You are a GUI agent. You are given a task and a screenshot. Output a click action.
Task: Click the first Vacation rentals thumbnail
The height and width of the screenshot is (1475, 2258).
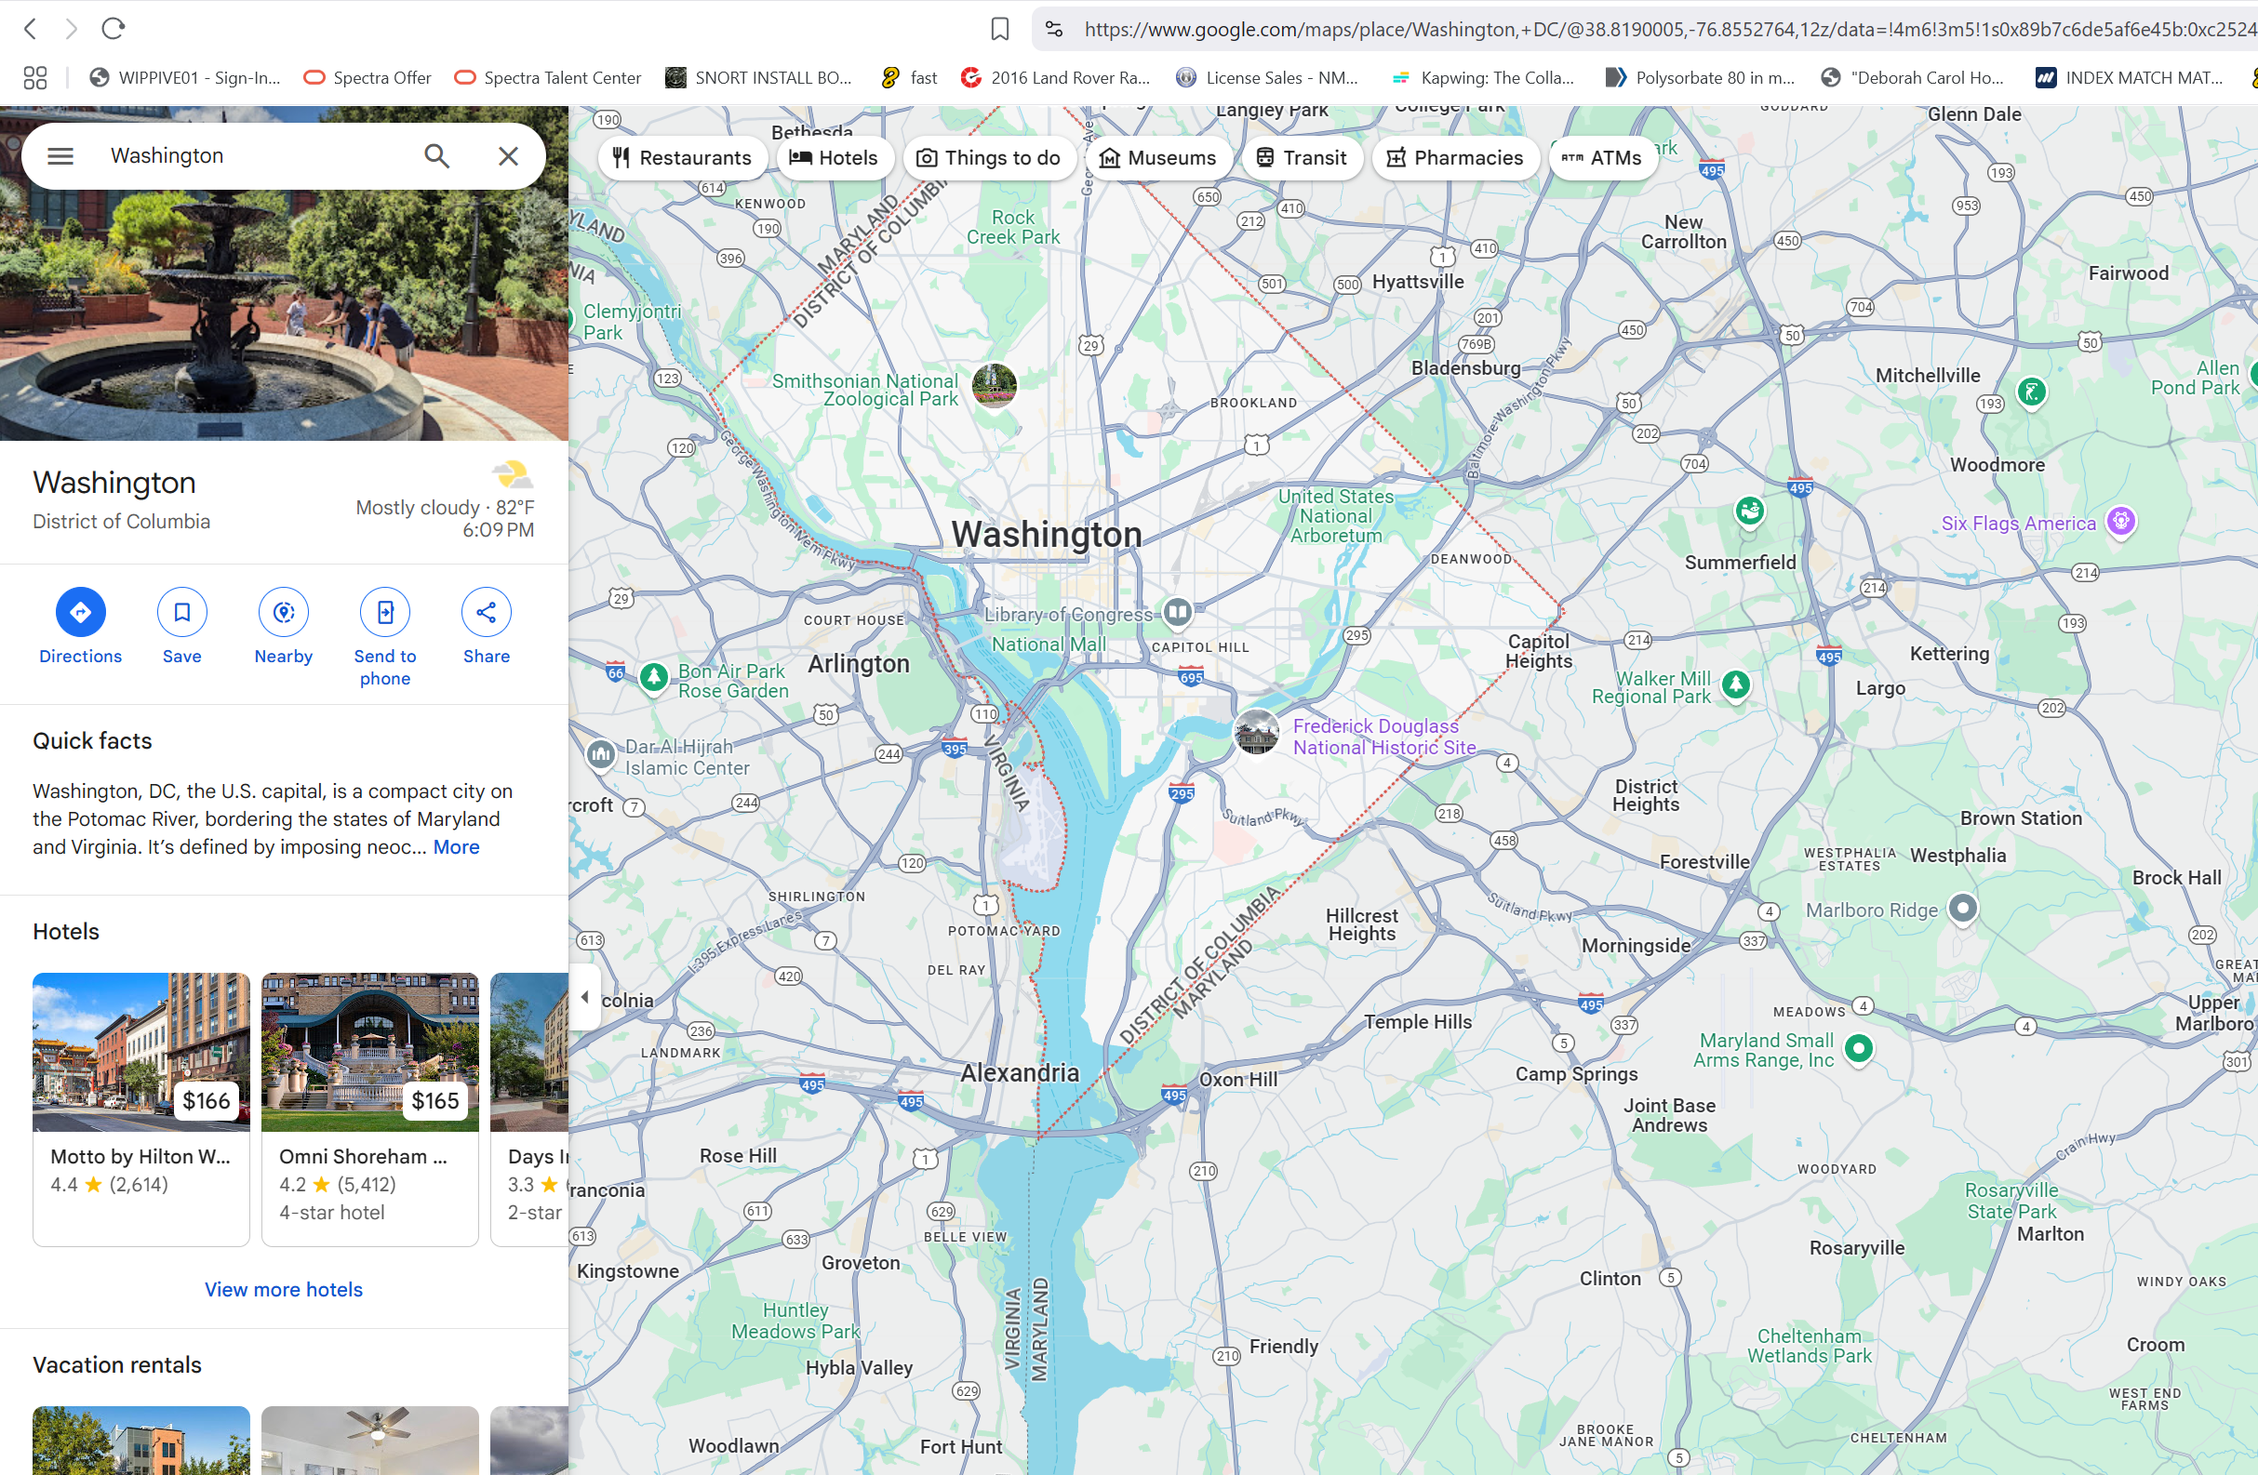point(141,1440)
